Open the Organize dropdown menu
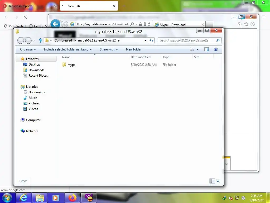 pyautogui.click(x=28, y=49)
